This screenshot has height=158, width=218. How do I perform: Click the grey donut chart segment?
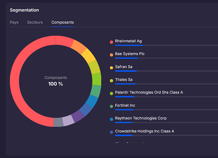tap(58, 122)
